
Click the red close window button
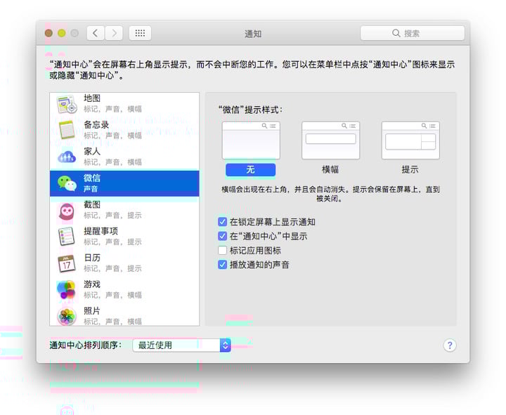pos(48,33)
